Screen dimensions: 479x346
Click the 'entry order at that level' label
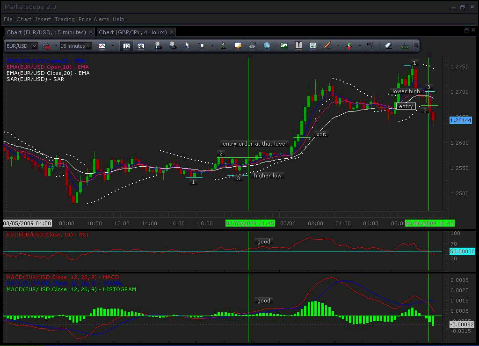click(x=255, y=144)
